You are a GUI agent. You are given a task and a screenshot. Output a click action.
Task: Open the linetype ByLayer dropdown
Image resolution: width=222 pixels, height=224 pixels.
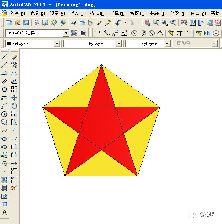coord(118,44)
